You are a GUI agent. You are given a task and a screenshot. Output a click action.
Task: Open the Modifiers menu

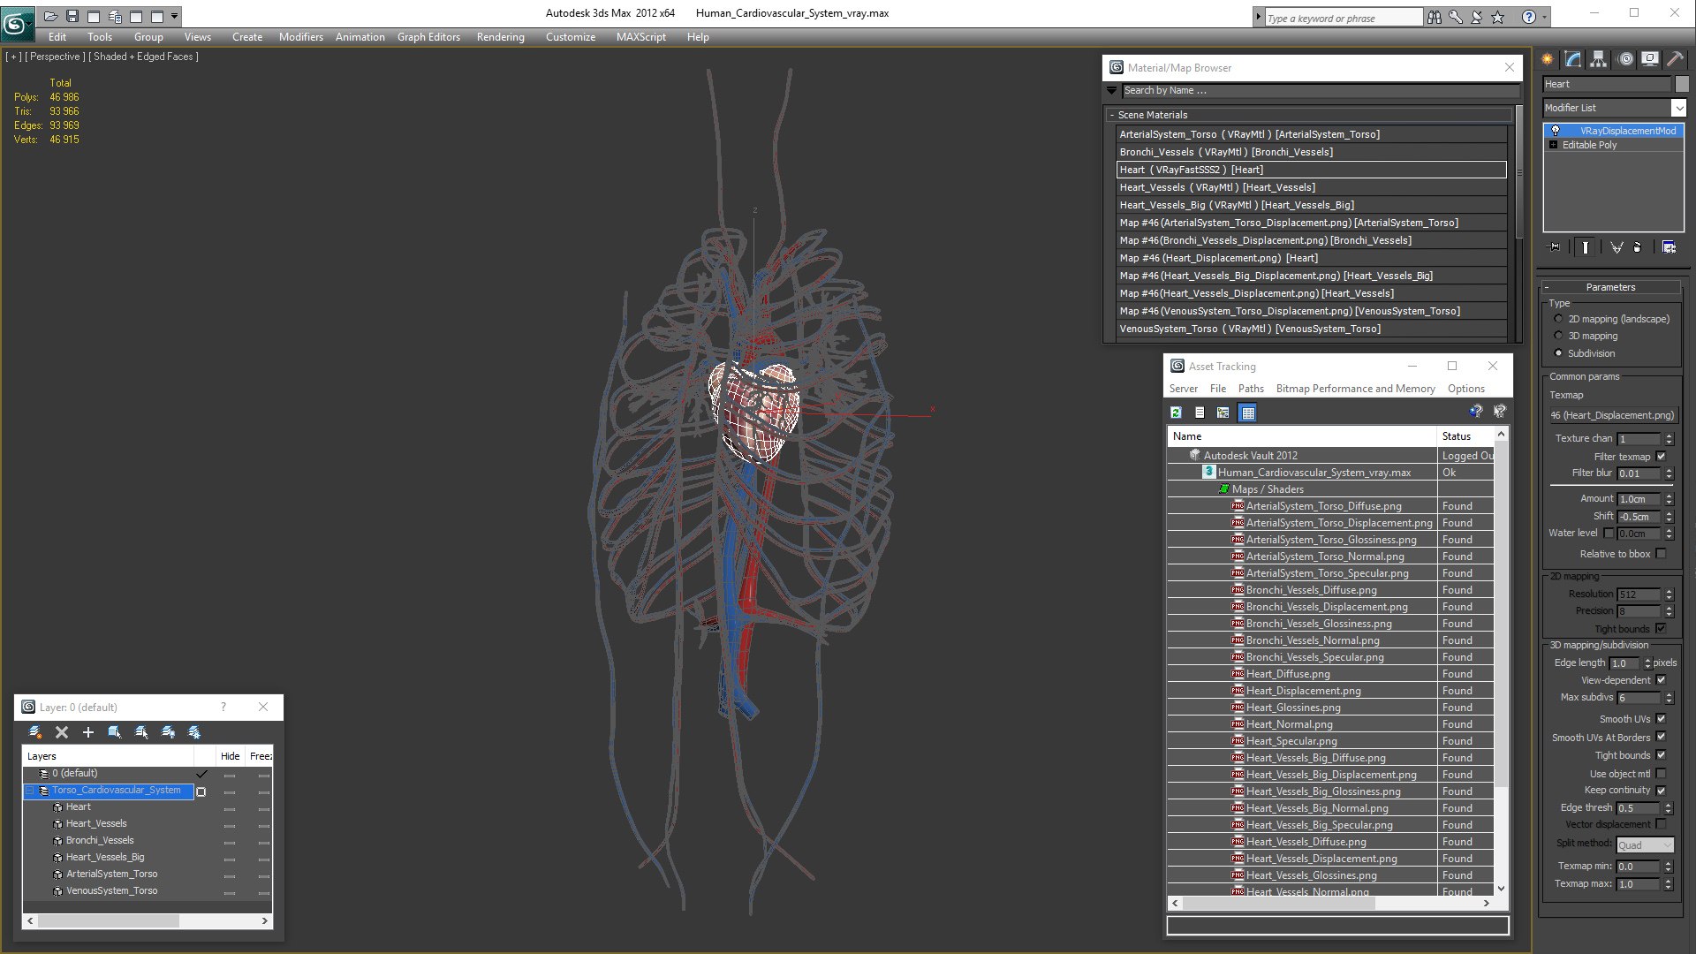coord(300,37)
